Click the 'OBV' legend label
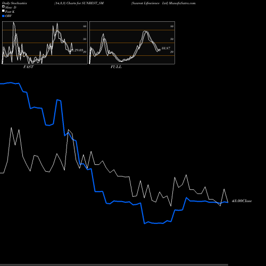Viewport: 266px width, 266px height. point(9,16)
